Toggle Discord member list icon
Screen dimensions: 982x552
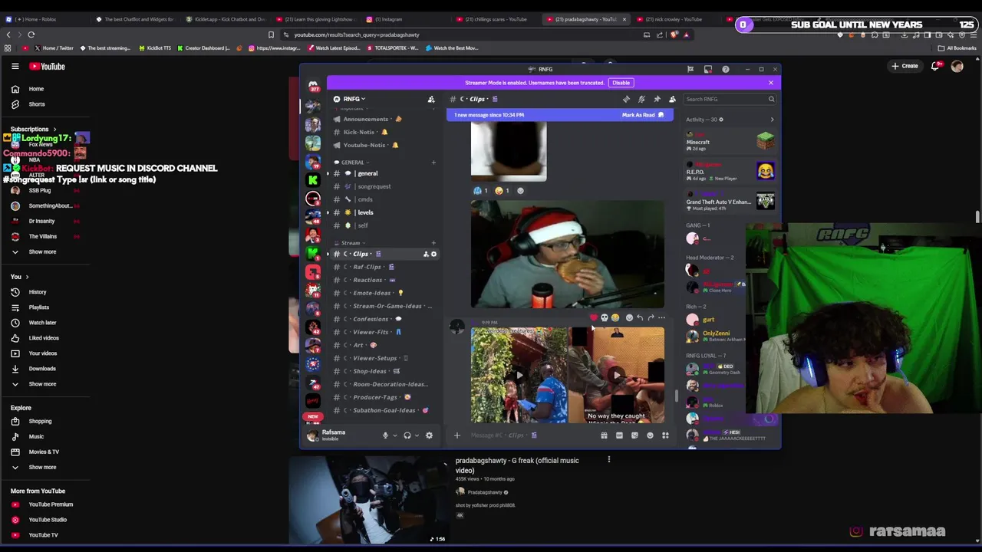672,99
